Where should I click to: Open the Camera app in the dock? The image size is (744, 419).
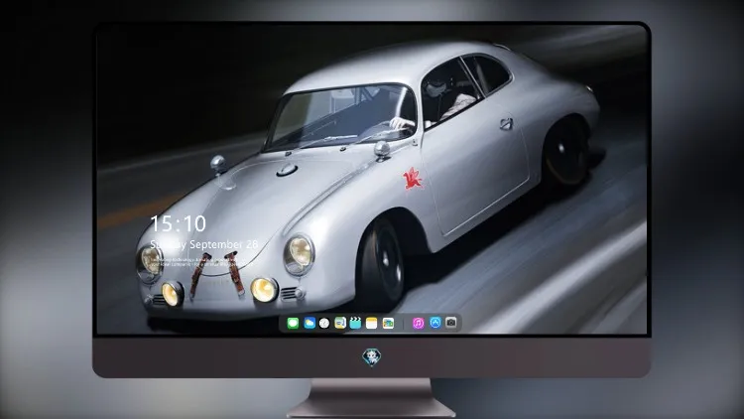pos(451,323)
